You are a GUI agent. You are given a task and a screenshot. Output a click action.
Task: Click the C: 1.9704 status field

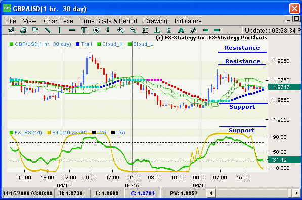coord(143,193)
